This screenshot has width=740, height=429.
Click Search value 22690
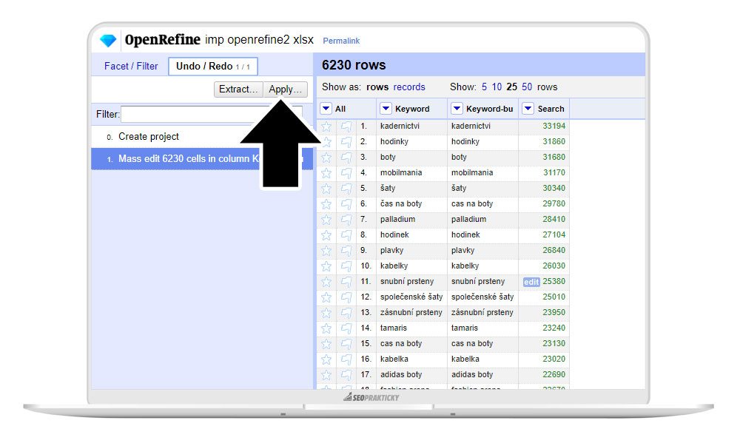pyautogui.click(x=554, y=375)
